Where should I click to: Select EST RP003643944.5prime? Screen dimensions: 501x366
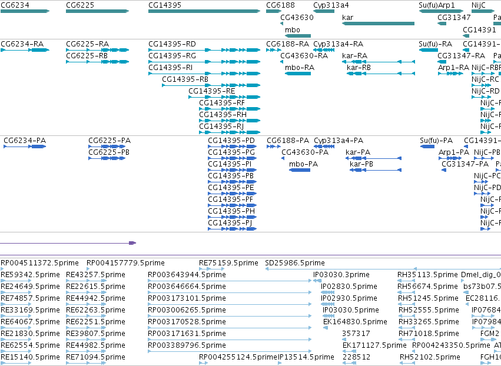point(187,275)
